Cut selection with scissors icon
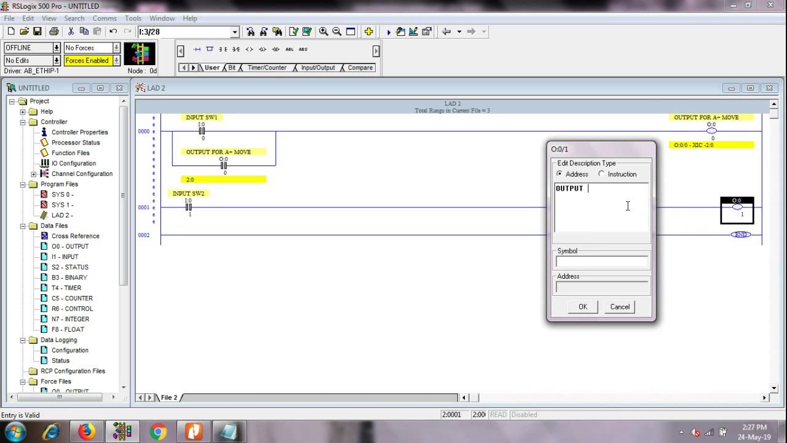The height and width of the screenshot is (443, 787). click(71, 31)
